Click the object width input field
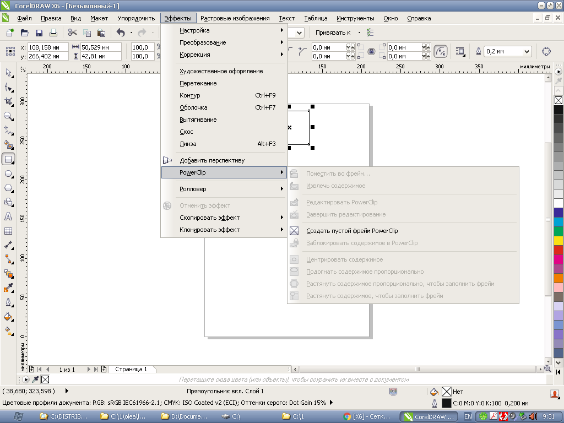This screenshot has height=423, width=564. [x=101, y=47]
